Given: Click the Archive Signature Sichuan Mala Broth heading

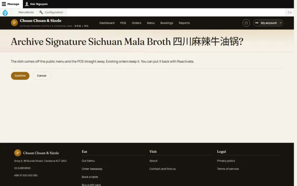Looking at the screenshot, I should [127, 42].
